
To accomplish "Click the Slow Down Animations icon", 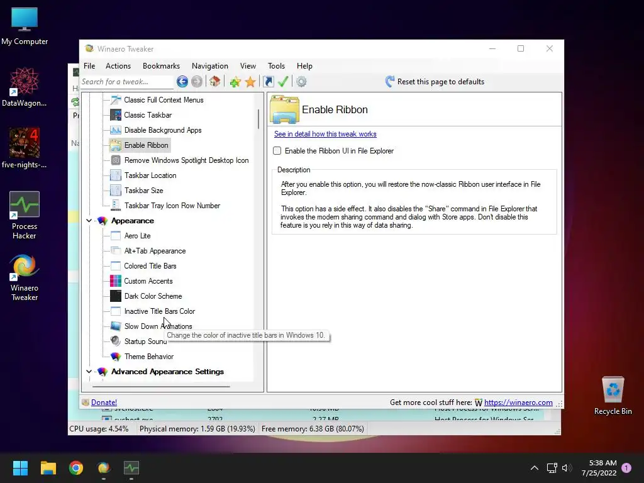I will (x=116, y=326).
